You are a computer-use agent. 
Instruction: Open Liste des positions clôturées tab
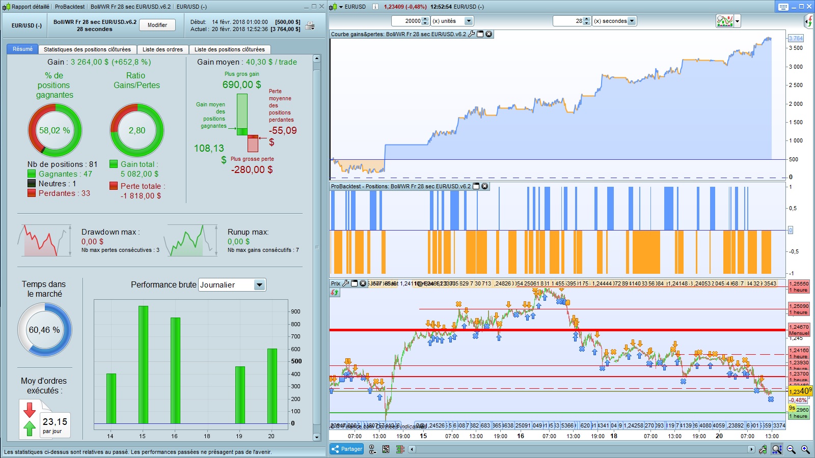[230, 49]
